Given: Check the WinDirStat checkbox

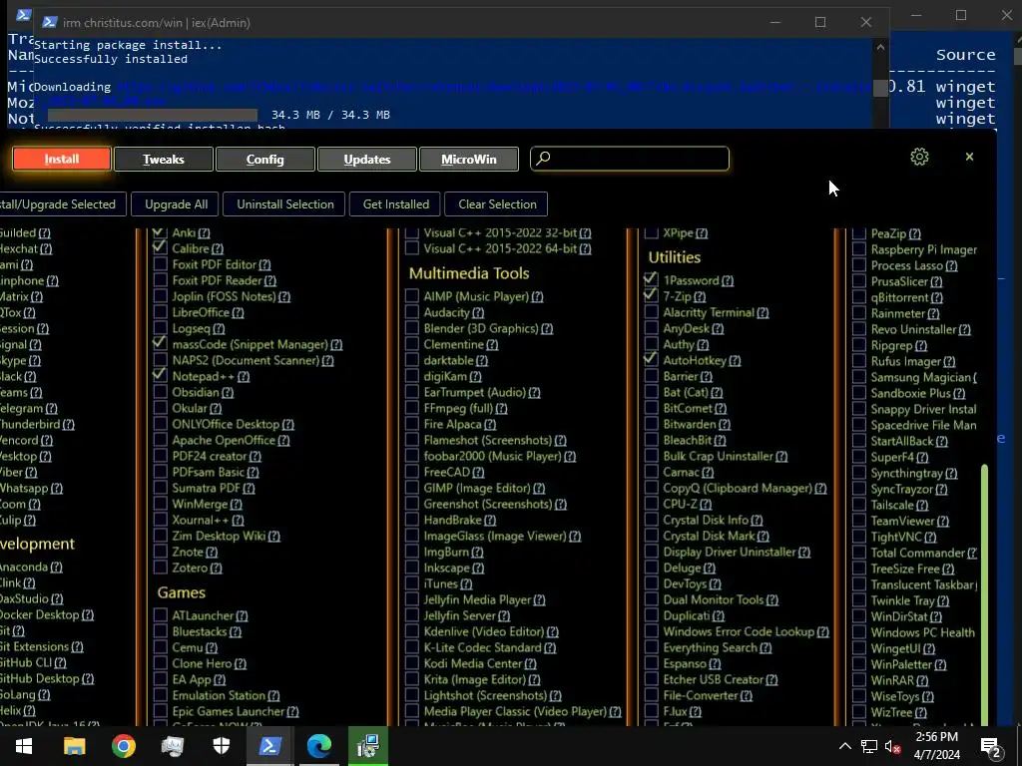Looking at the screenshot, I should (859, 616).
